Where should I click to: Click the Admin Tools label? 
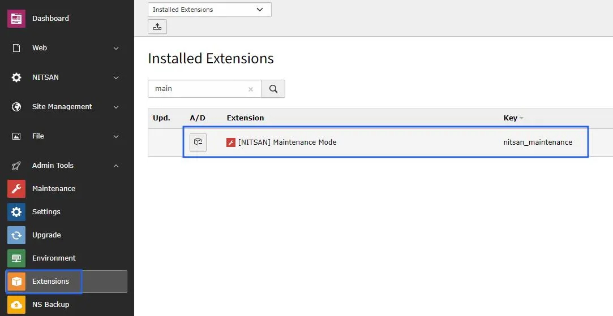(53, 166)
